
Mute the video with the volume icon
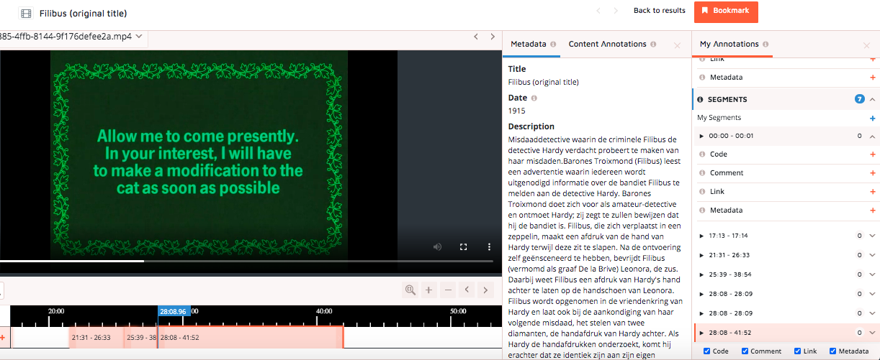[437, 246]
